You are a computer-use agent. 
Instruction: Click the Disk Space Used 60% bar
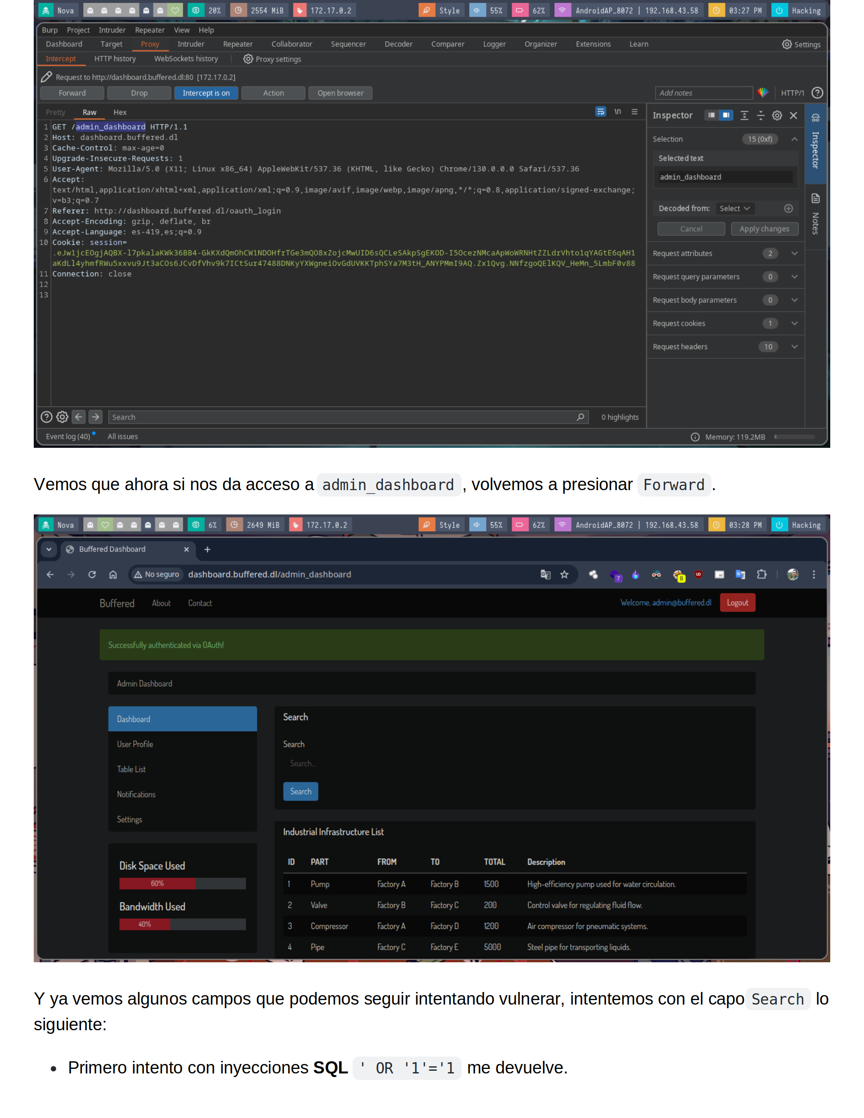click(182, 883)
